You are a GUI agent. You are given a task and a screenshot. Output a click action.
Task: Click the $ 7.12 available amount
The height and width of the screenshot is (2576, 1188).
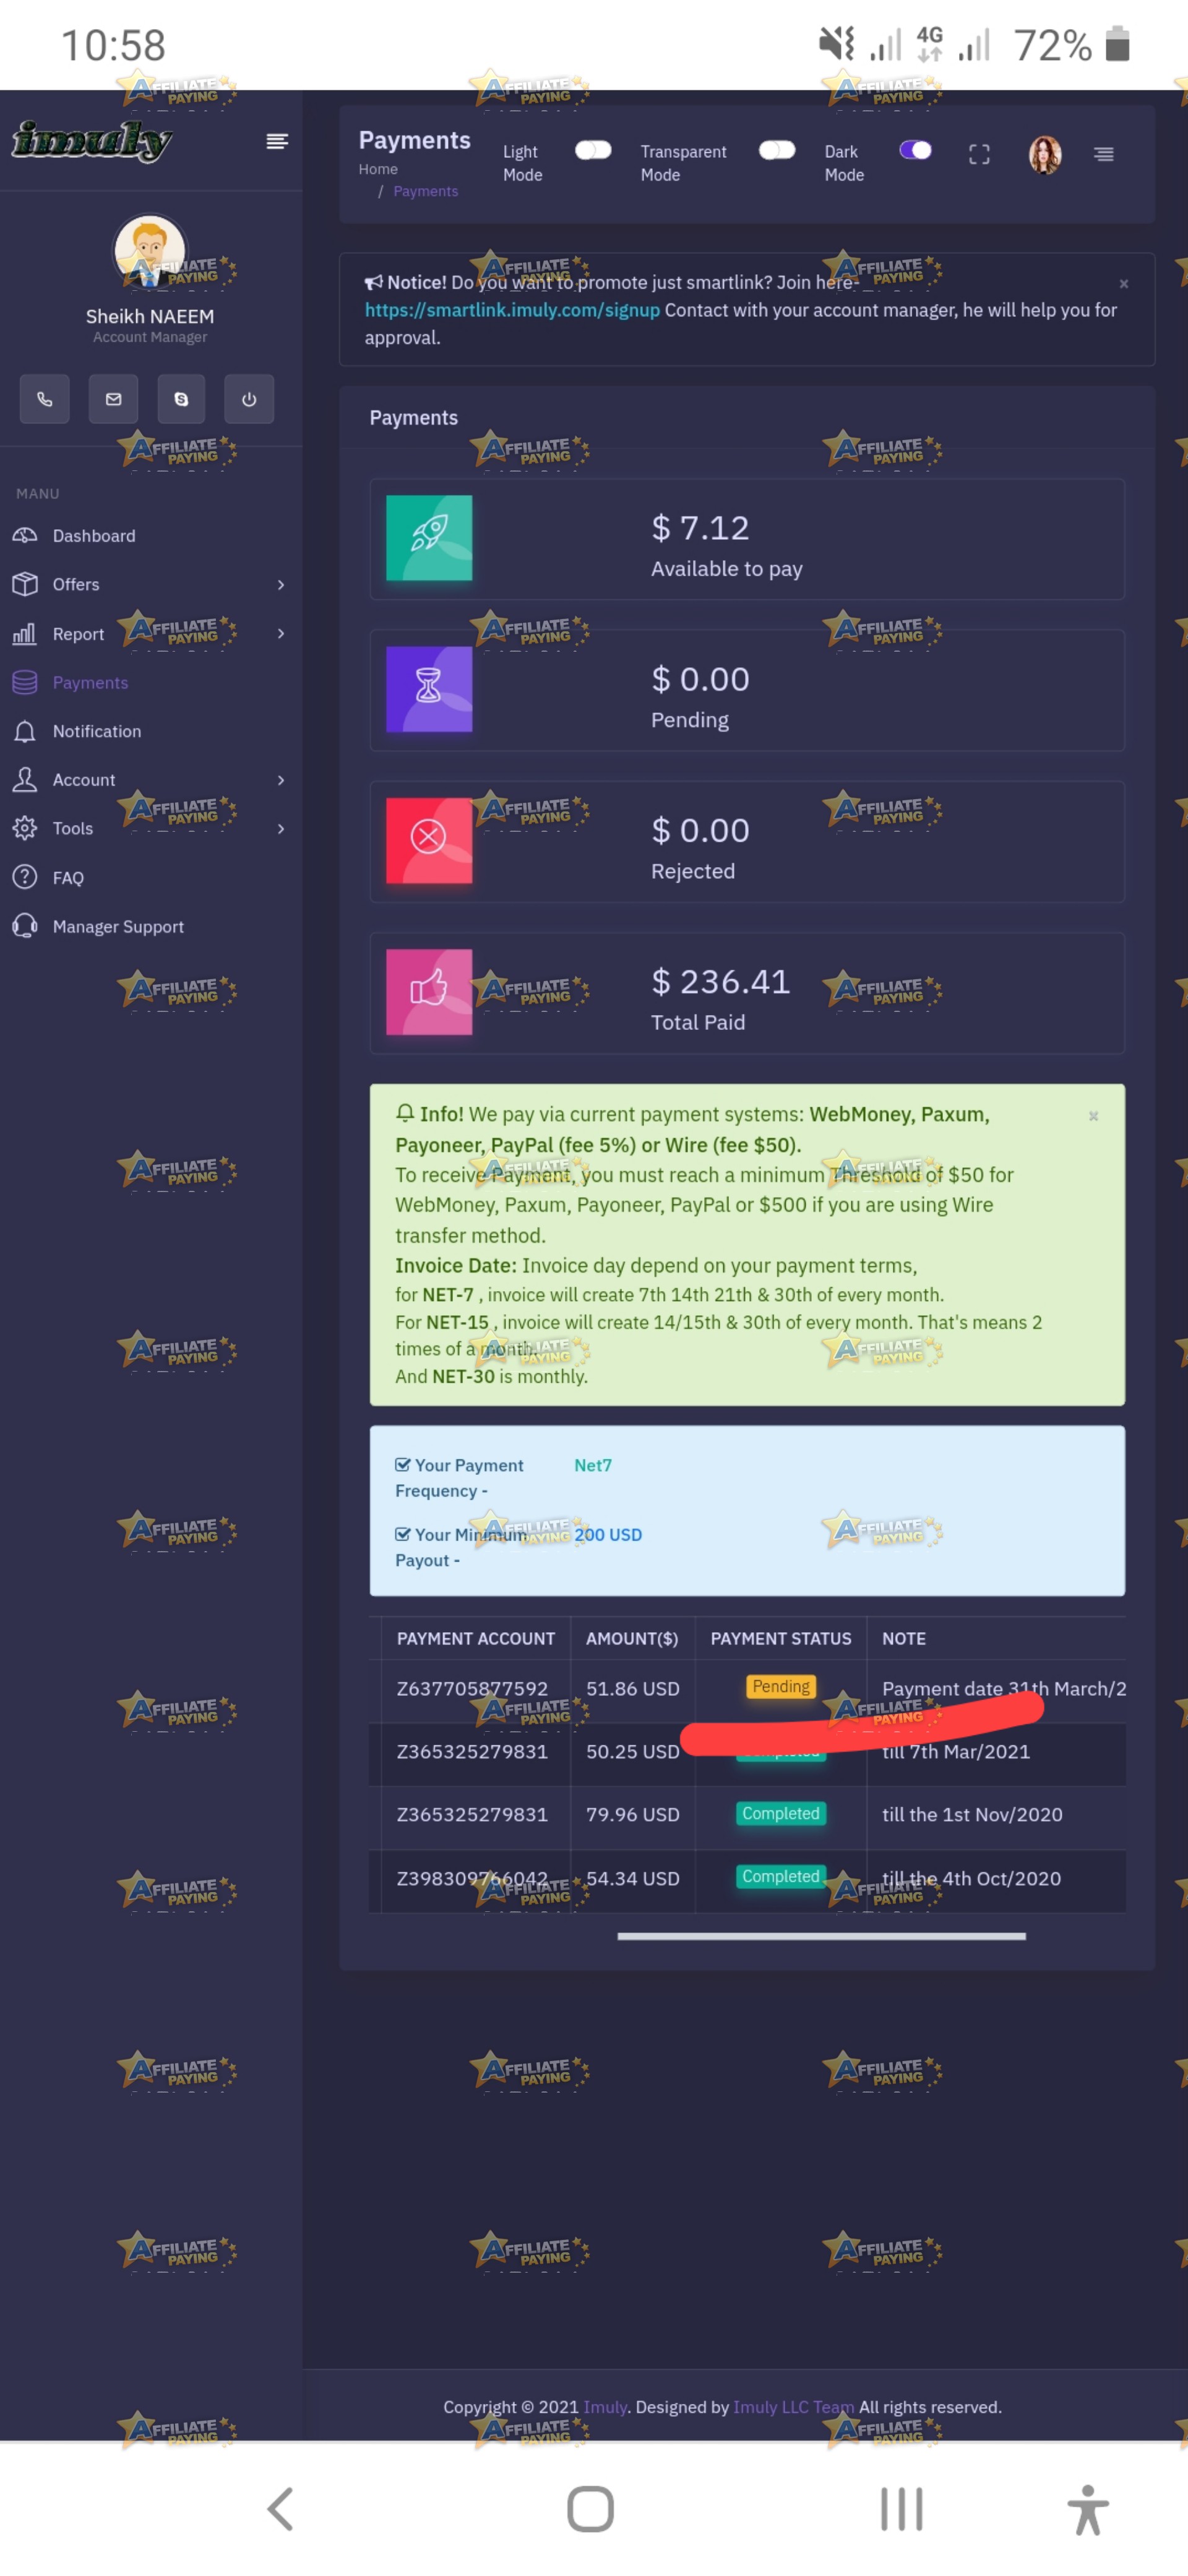700,528
